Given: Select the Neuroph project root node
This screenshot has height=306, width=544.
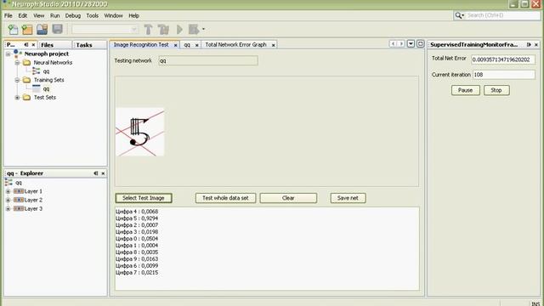Looking at the screenshot, I should click(x=47, y=54).
